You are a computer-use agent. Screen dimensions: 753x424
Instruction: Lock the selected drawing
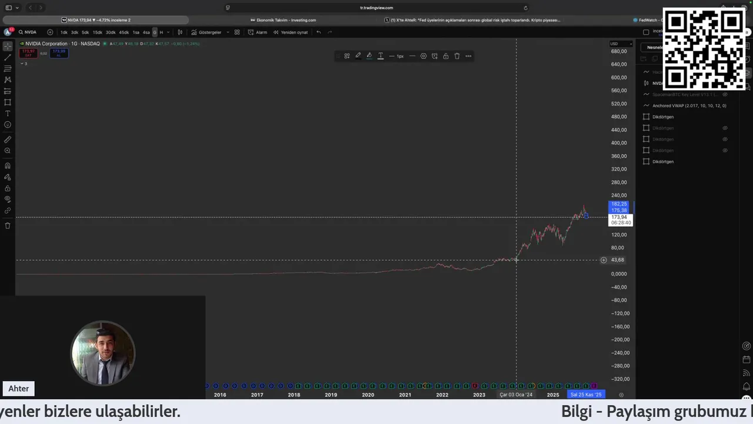tap(446, 56)
